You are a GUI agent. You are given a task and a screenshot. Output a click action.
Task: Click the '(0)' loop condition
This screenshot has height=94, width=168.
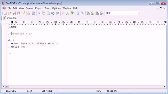pyautogui.click(x=23, y=47)
